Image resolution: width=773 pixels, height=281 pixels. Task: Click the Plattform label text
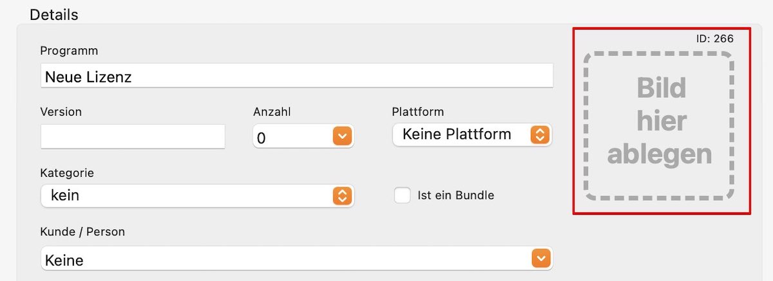(x=418, y=111)
